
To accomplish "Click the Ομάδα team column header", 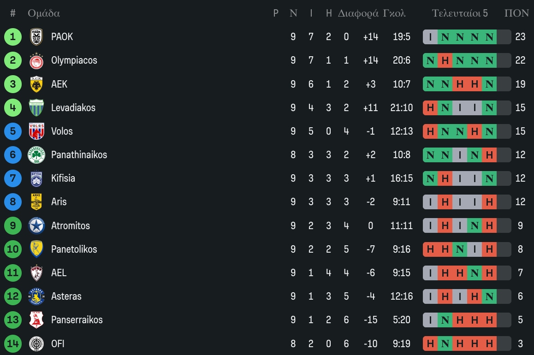I will (x=44, y=13).
